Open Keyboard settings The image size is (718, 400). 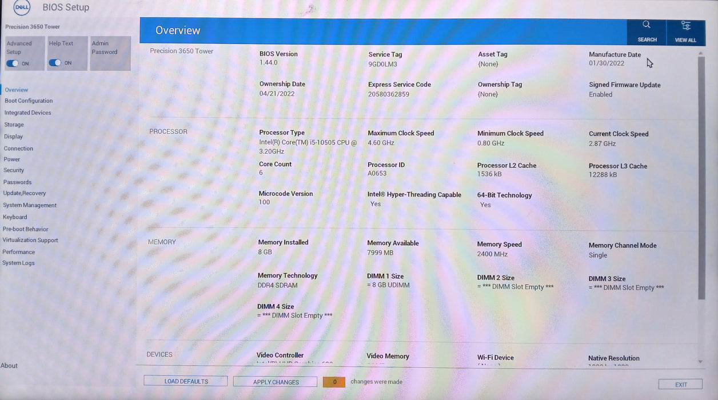15,217
